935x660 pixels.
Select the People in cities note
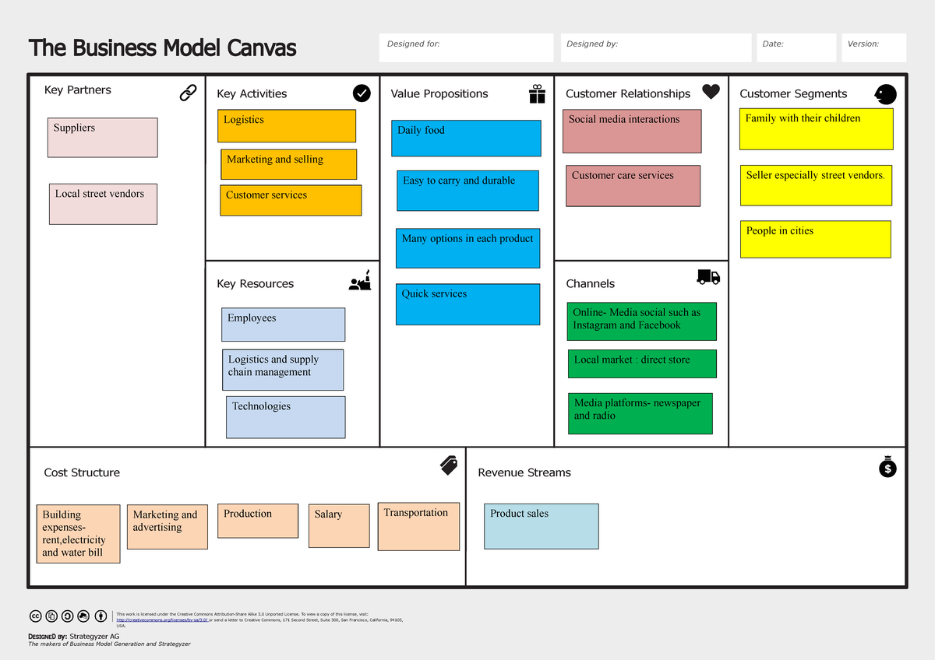pos(816,239)
